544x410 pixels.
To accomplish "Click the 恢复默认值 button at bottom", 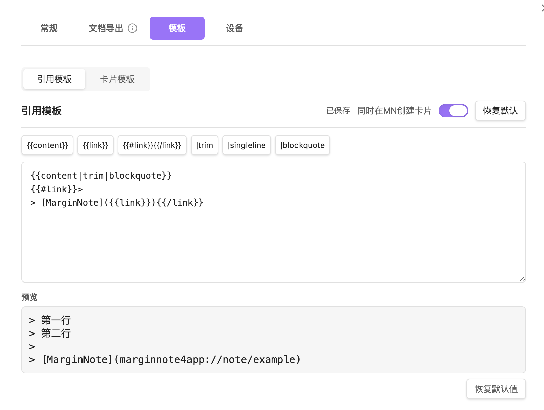I will coord(496,389).
